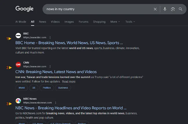Click the magnifying glass search icon
The width and height of the screenshot is (188, 124).
coord(181,9)
